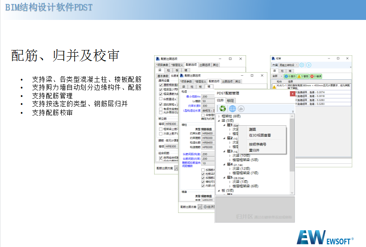Screen dimensions: 366x247
Task: Select the result row with 裂缝 0.3074
Action: 323,92
